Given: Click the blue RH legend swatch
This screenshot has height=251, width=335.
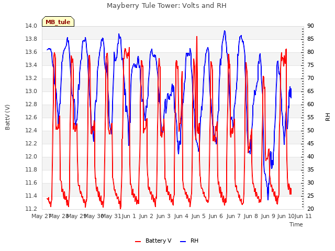Looking at the screenshot, I should pyautogui.click(x=183, y=241).
